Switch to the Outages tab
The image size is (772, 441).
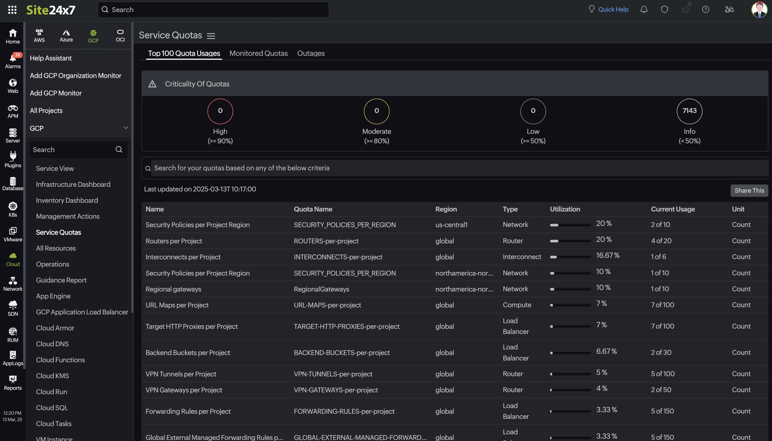click(311, 53)
